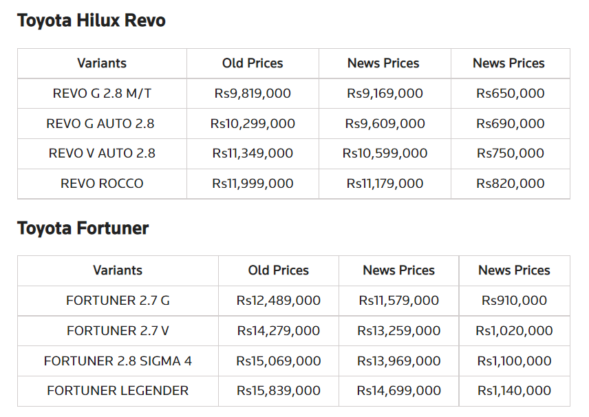Viewport: 589px width, 417px height.
Task: Click the Toyota Hilux Revo heading
Action: click(x=91, y=21)
